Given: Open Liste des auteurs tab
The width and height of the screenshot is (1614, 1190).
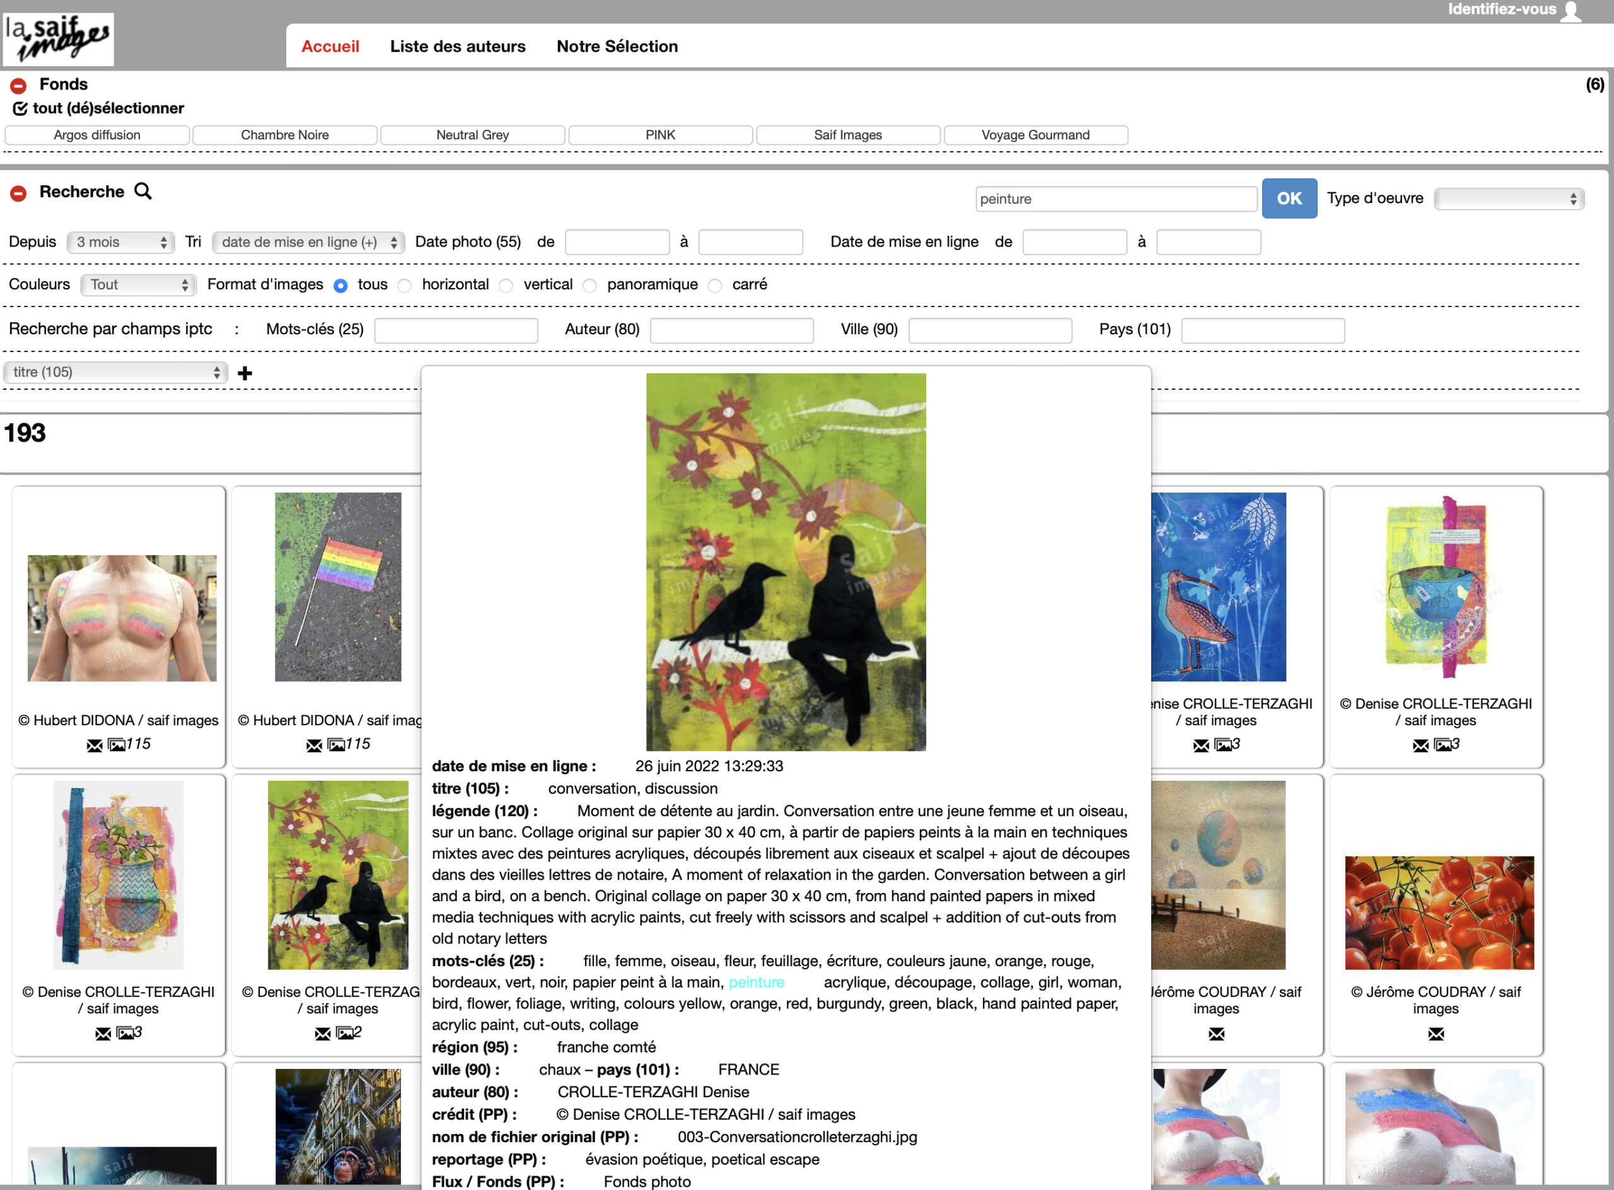Looking at the screenshot, I should click(x=458, y=47).
